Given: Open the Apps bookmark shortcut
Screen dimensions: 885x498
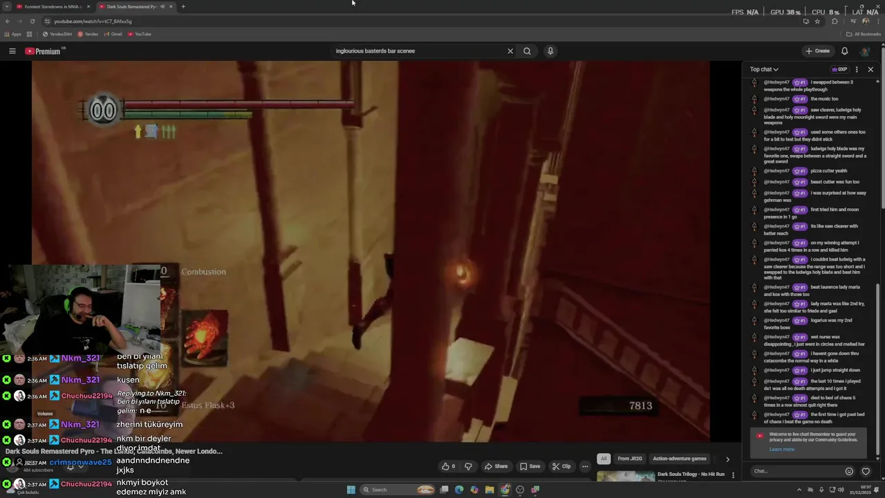Looking at the screenshot, I should point(13,34).
